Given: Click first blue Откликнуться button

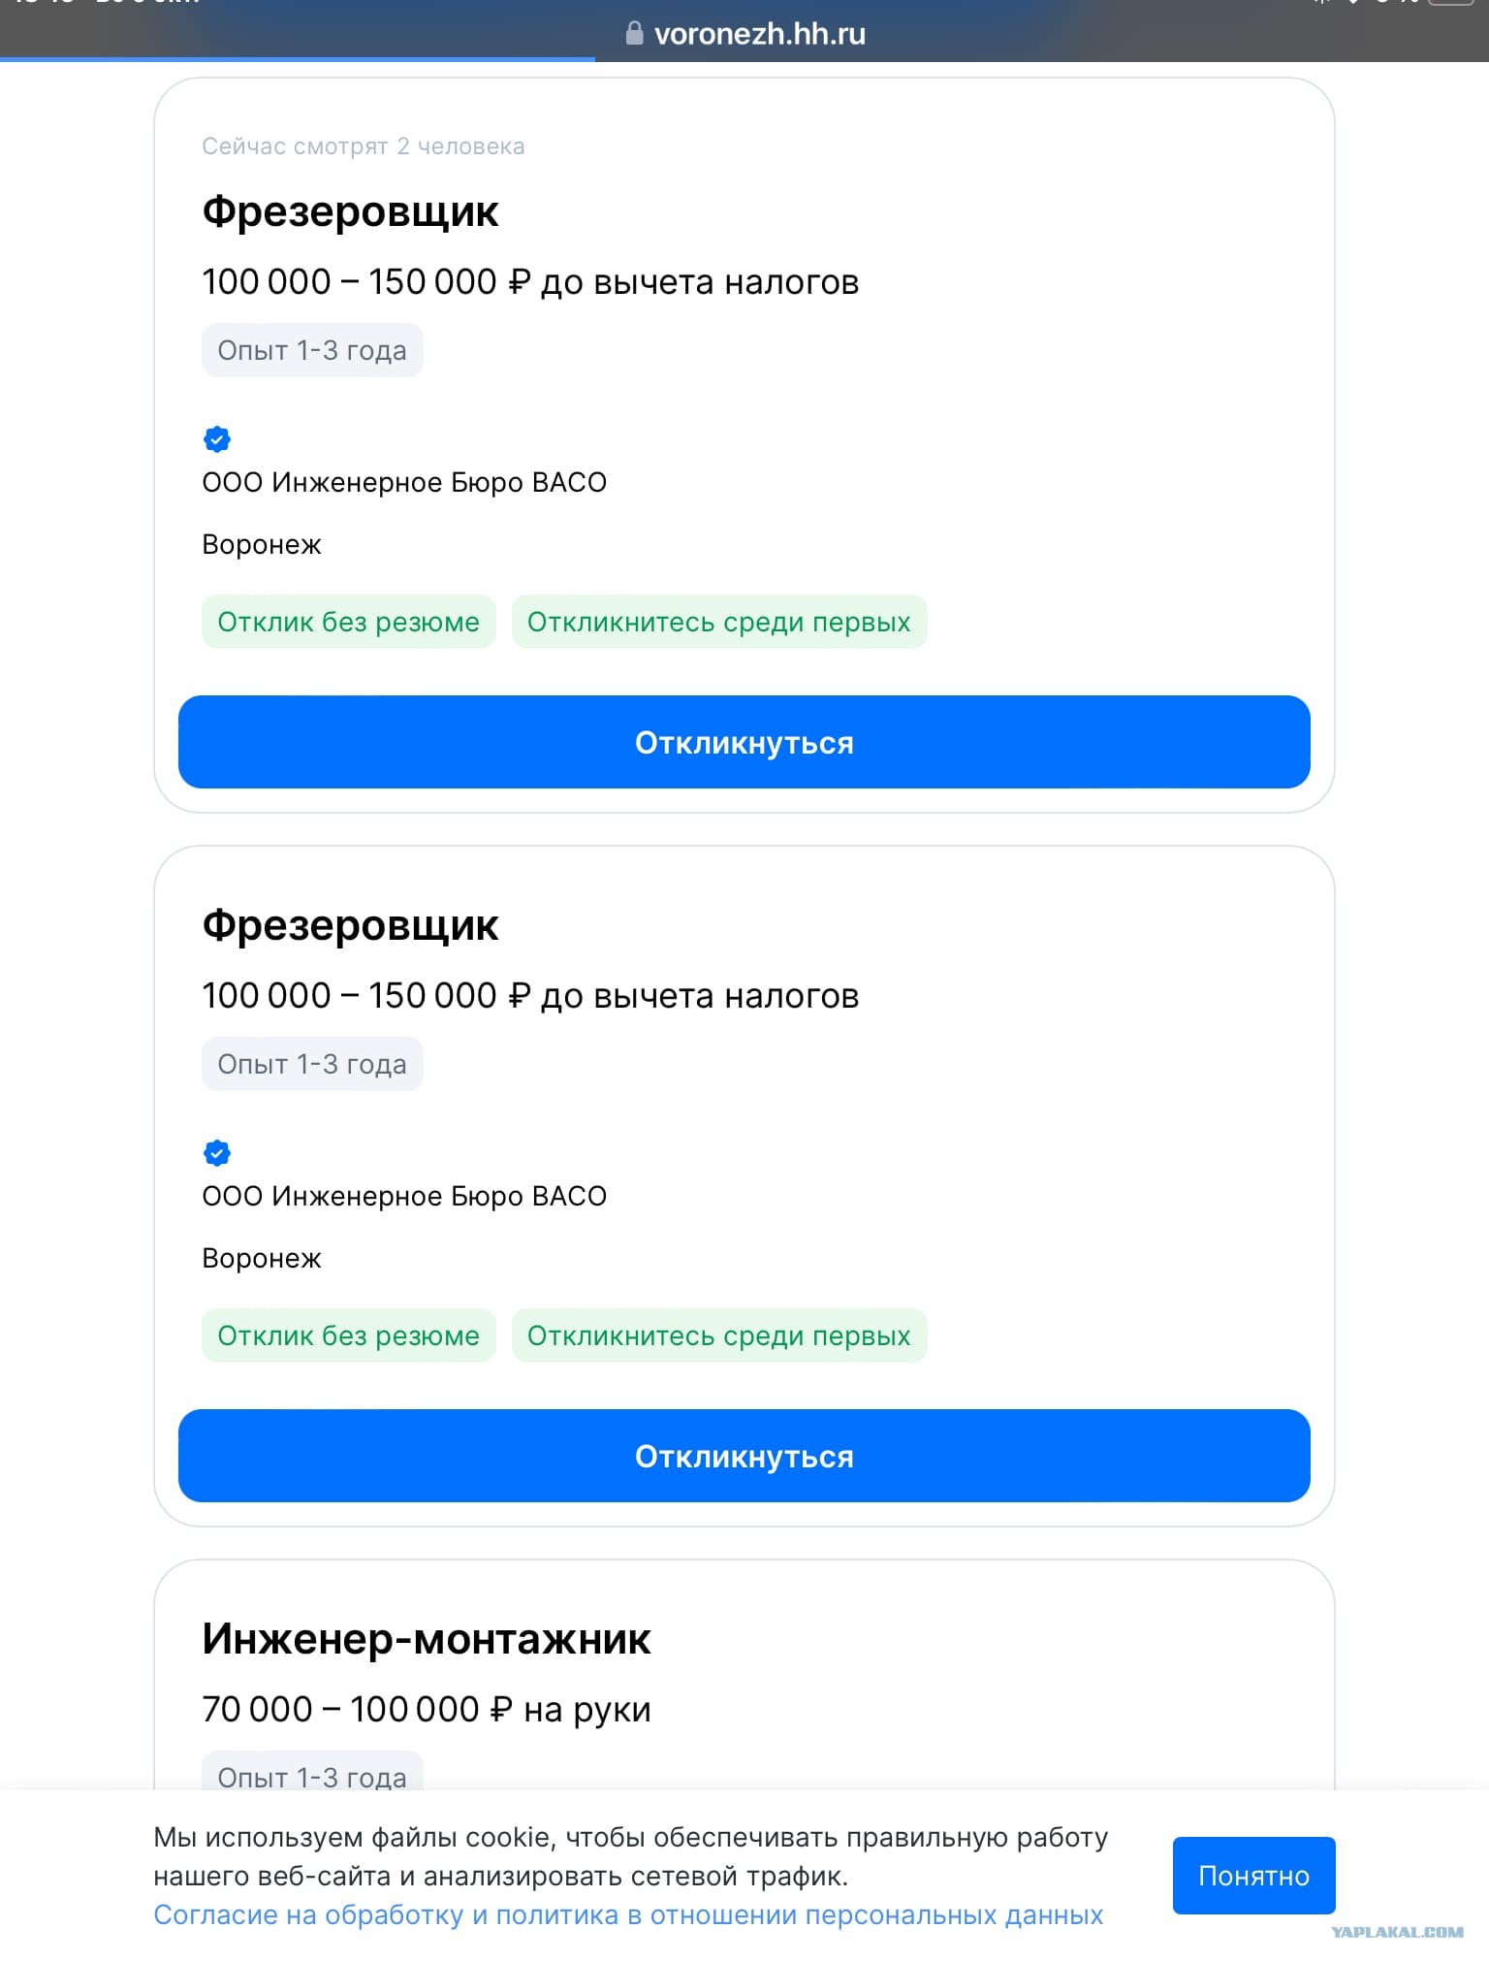Looking at the screenshot, I should point(744,742).
